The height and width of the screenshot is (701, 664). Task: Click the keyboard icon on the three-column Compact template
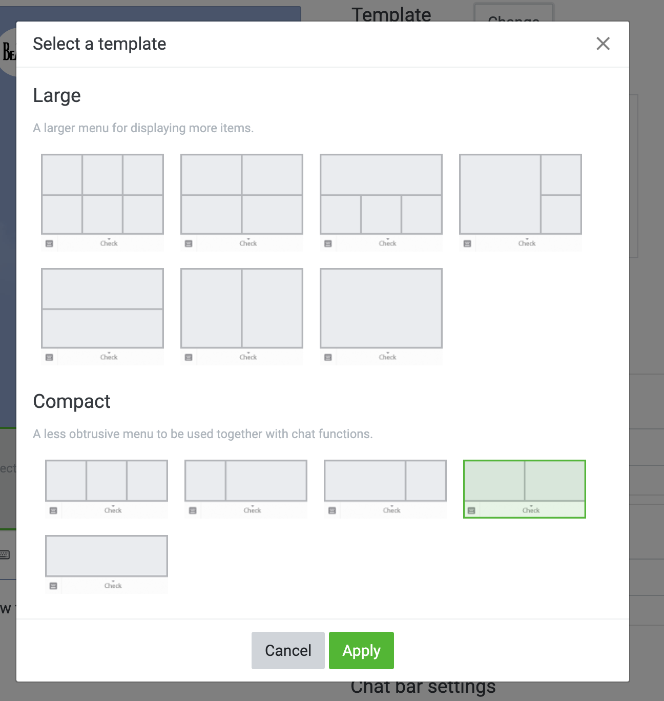[53, 510]
